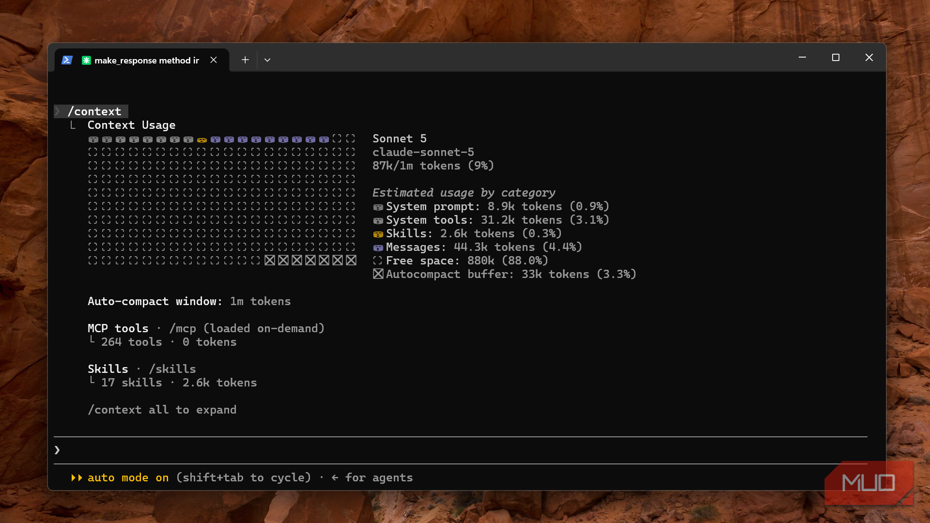Maximize the terminal window
Image resolution: width=930 pixels, height=523 pixels.
[x=836, y=58]
